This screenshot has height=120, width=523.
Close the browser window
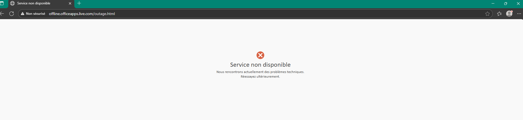518,4
